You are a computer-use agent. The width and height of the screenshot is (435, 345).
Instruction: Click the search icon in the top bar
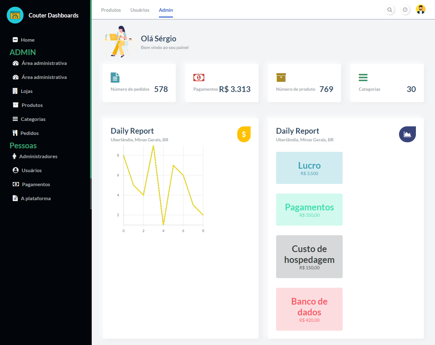pos(390,10)
